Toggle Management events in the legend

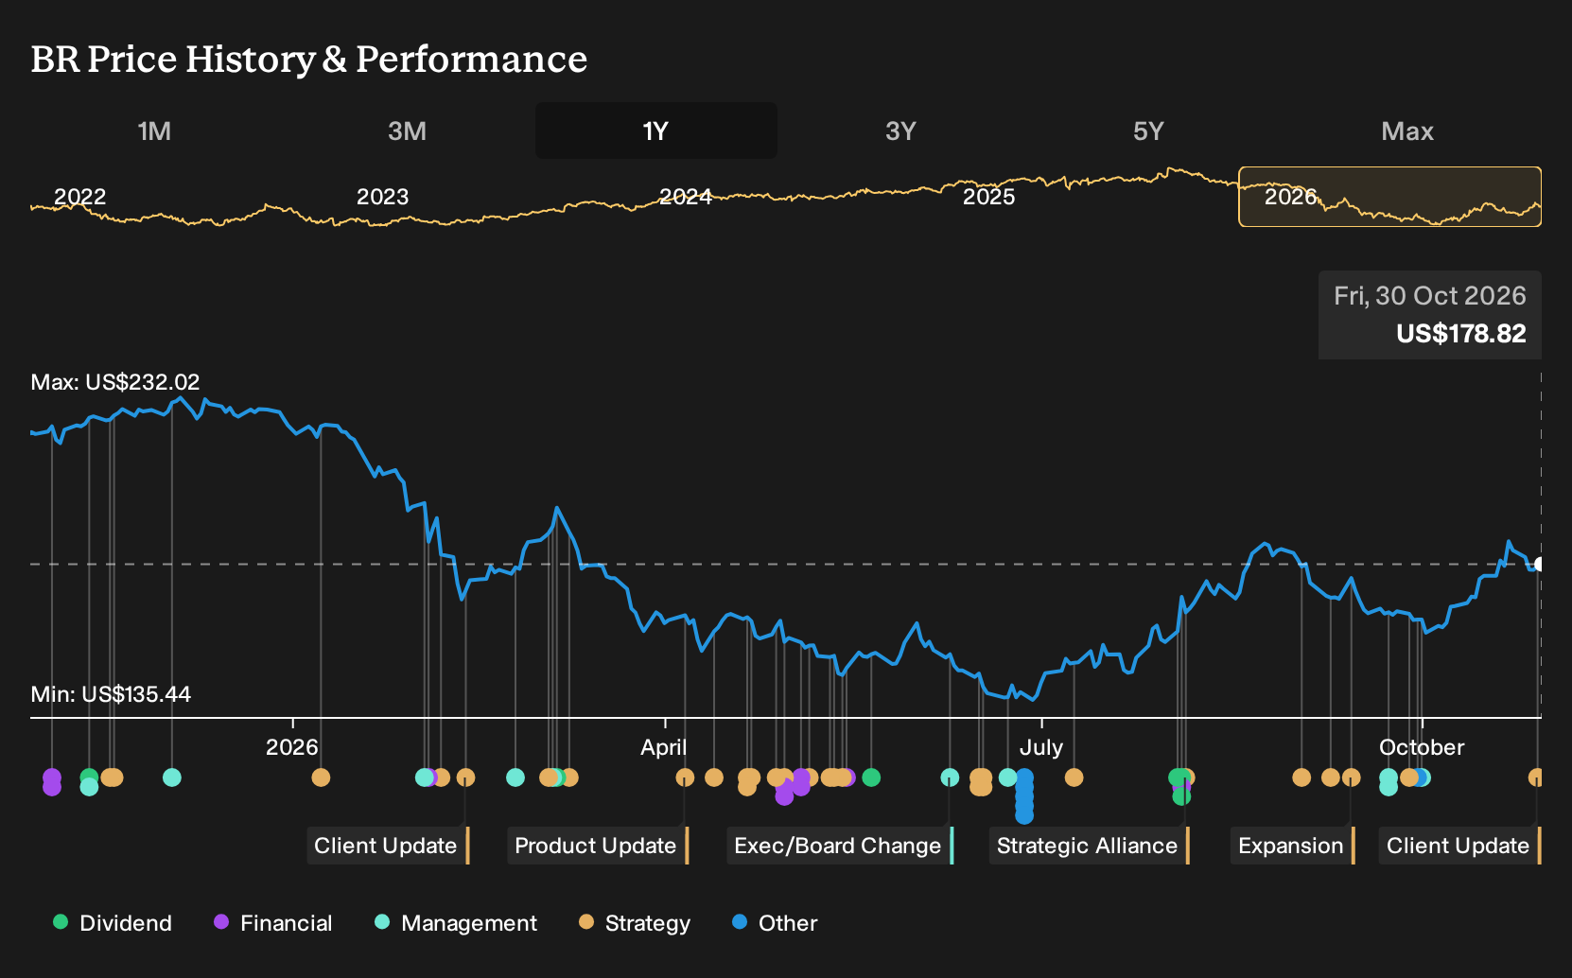point(456,923)
